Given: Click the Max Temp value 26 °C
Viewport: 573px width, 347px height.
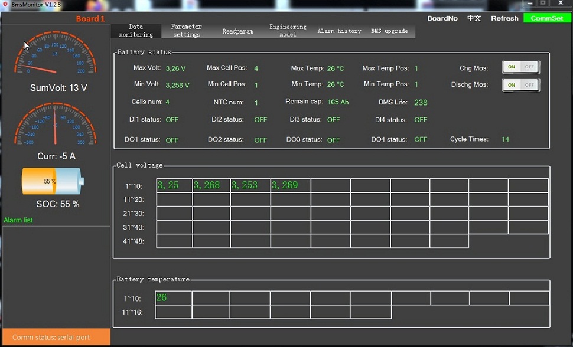Looking at the screenshot, I should [336, 68].
